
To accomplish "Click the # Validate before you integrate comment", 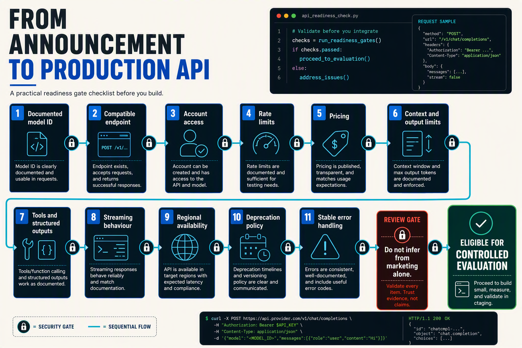I will click(335, 31).
